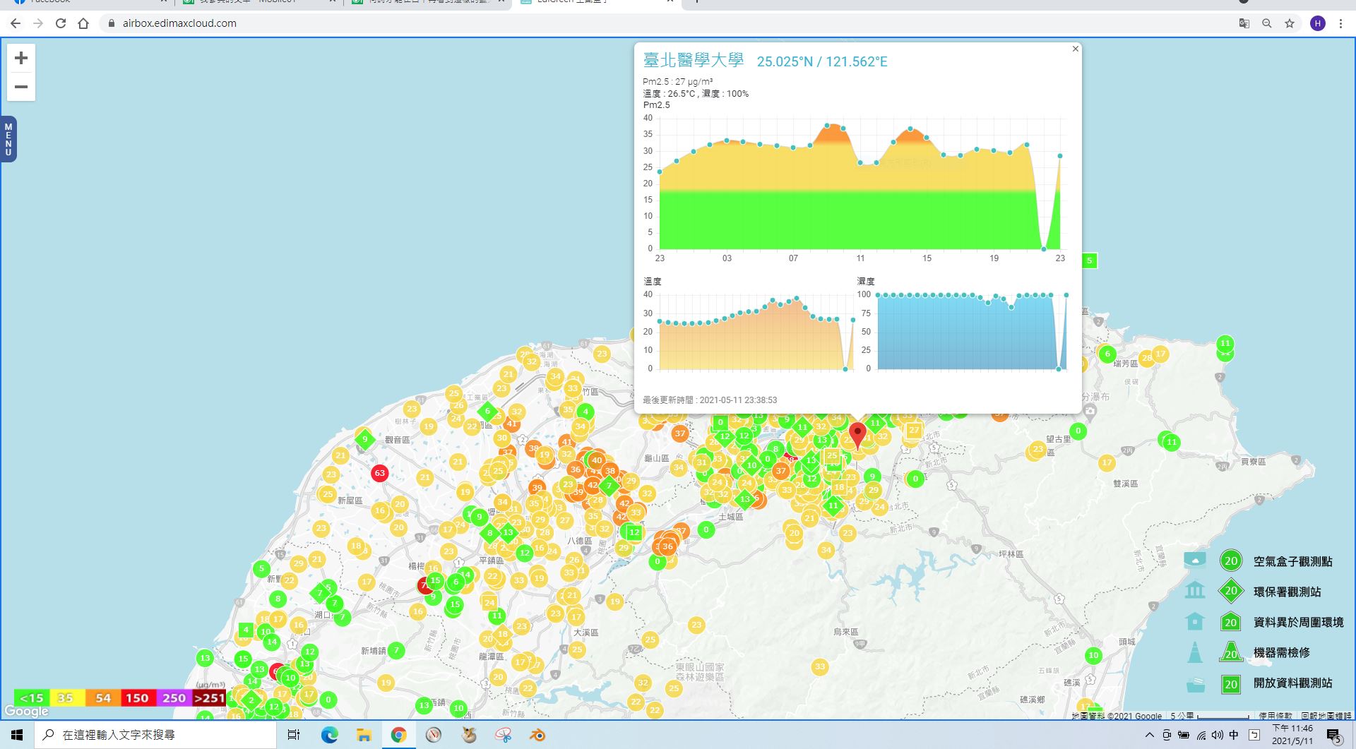Open Windows notification center
This screenshot has width=1356, height=749.
coord(1334,736)
